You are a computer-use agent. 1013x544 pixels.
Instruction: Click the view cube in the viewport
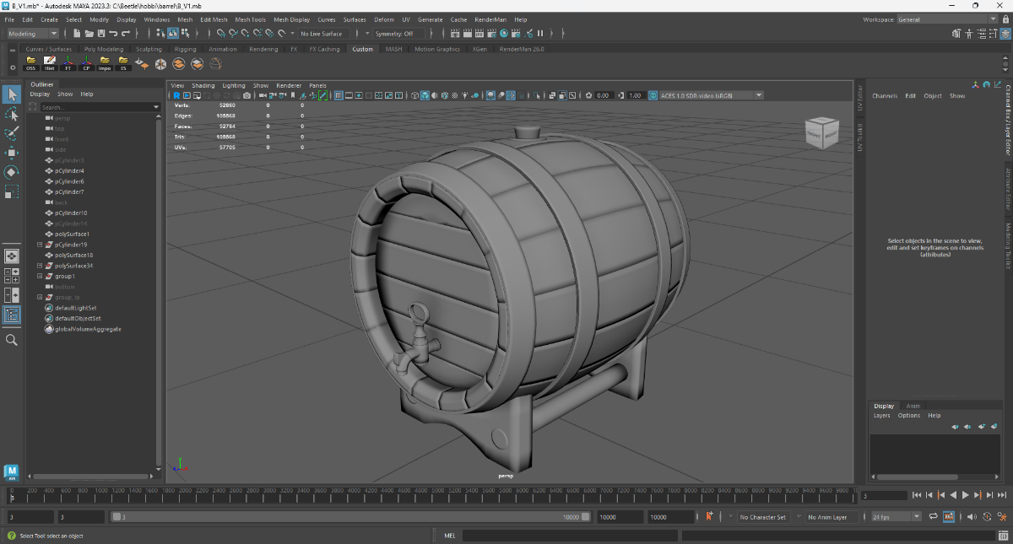tap(822, 132)
